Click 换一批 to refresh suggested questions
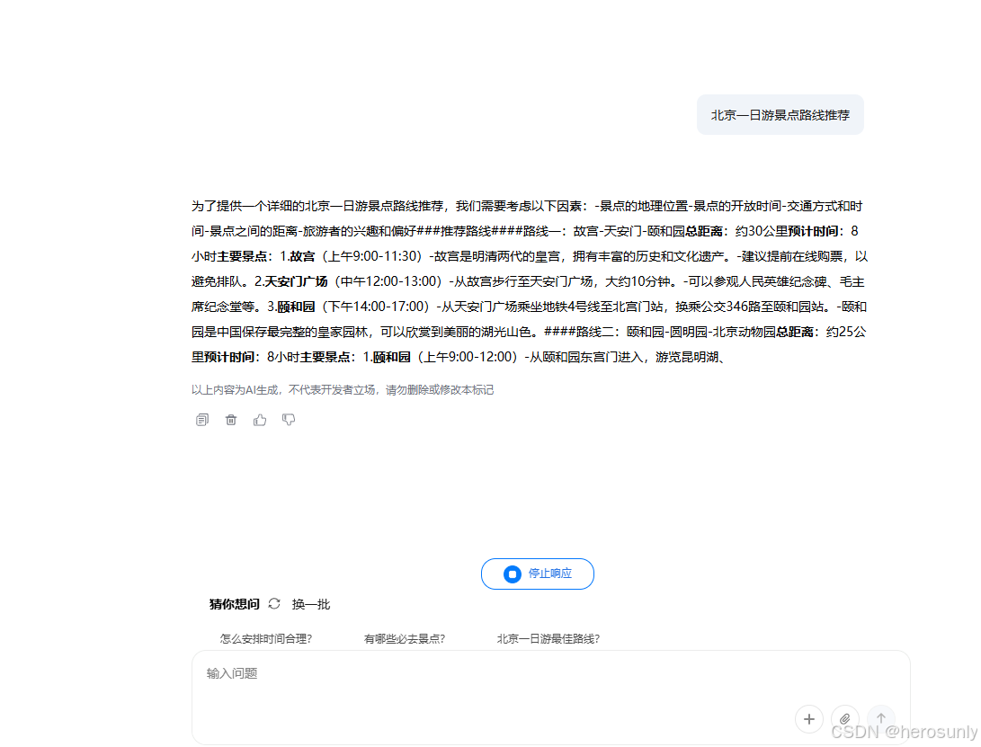The width and height of the screenshot is (981, 747). (x=310, y=603)
